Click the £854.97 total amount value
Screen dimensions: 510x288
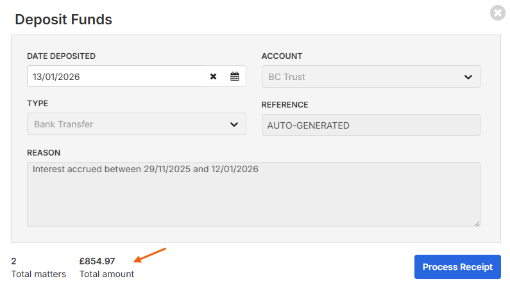point(97,261)
